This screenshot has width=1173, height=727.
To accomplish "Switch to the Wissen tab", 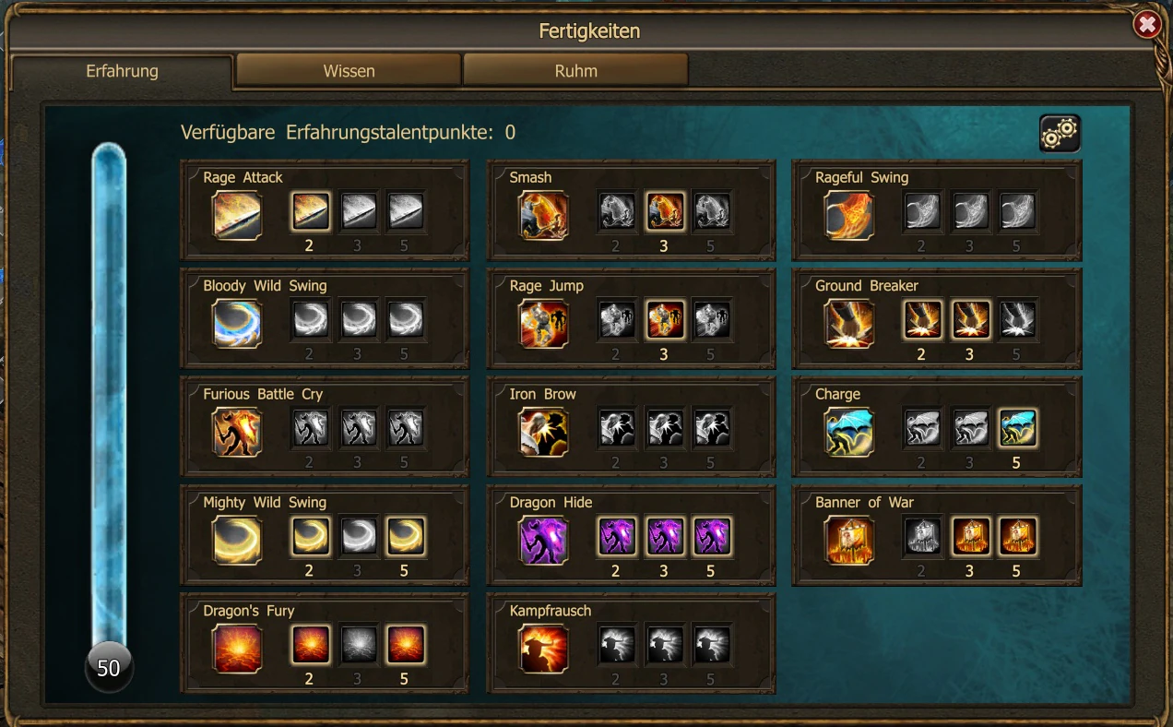I will 349,71.
